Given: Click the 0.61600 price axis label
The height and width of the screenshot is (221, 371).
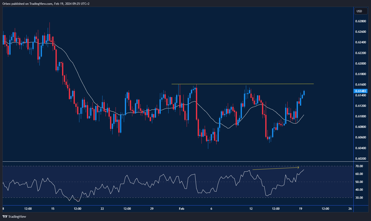Looking at the screenshot, I should (360, 85).
